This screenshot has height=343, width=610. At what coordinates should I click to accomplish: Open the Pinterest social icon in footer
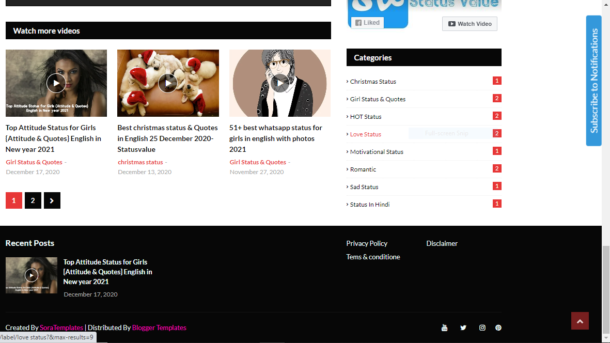[498, 328]
